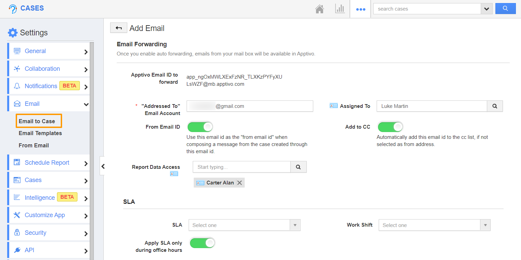Image resolution: width=521 pixels, height=260 pixels.
Task: Click the Intelligence list icon
Action: pyautogui.click(x=17, y=197)
